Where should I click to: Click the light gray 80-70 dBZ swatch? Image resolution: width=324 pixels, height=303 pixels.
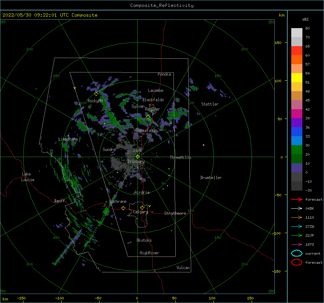click(x=297, y=33)
